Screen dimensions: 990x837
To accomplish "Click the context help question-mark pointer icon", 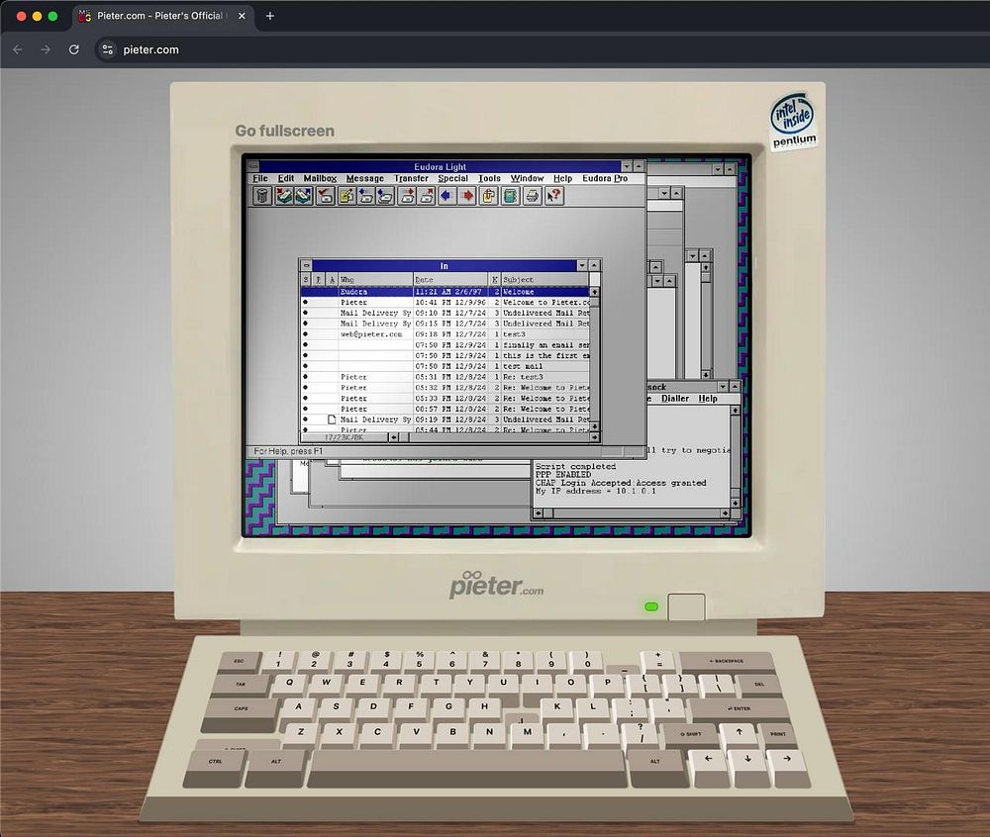I will (553, 196).
